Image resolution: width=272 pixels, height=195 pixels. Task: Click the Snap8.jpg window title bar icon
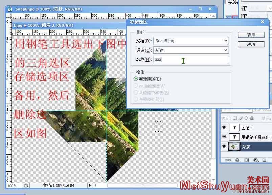10,9
